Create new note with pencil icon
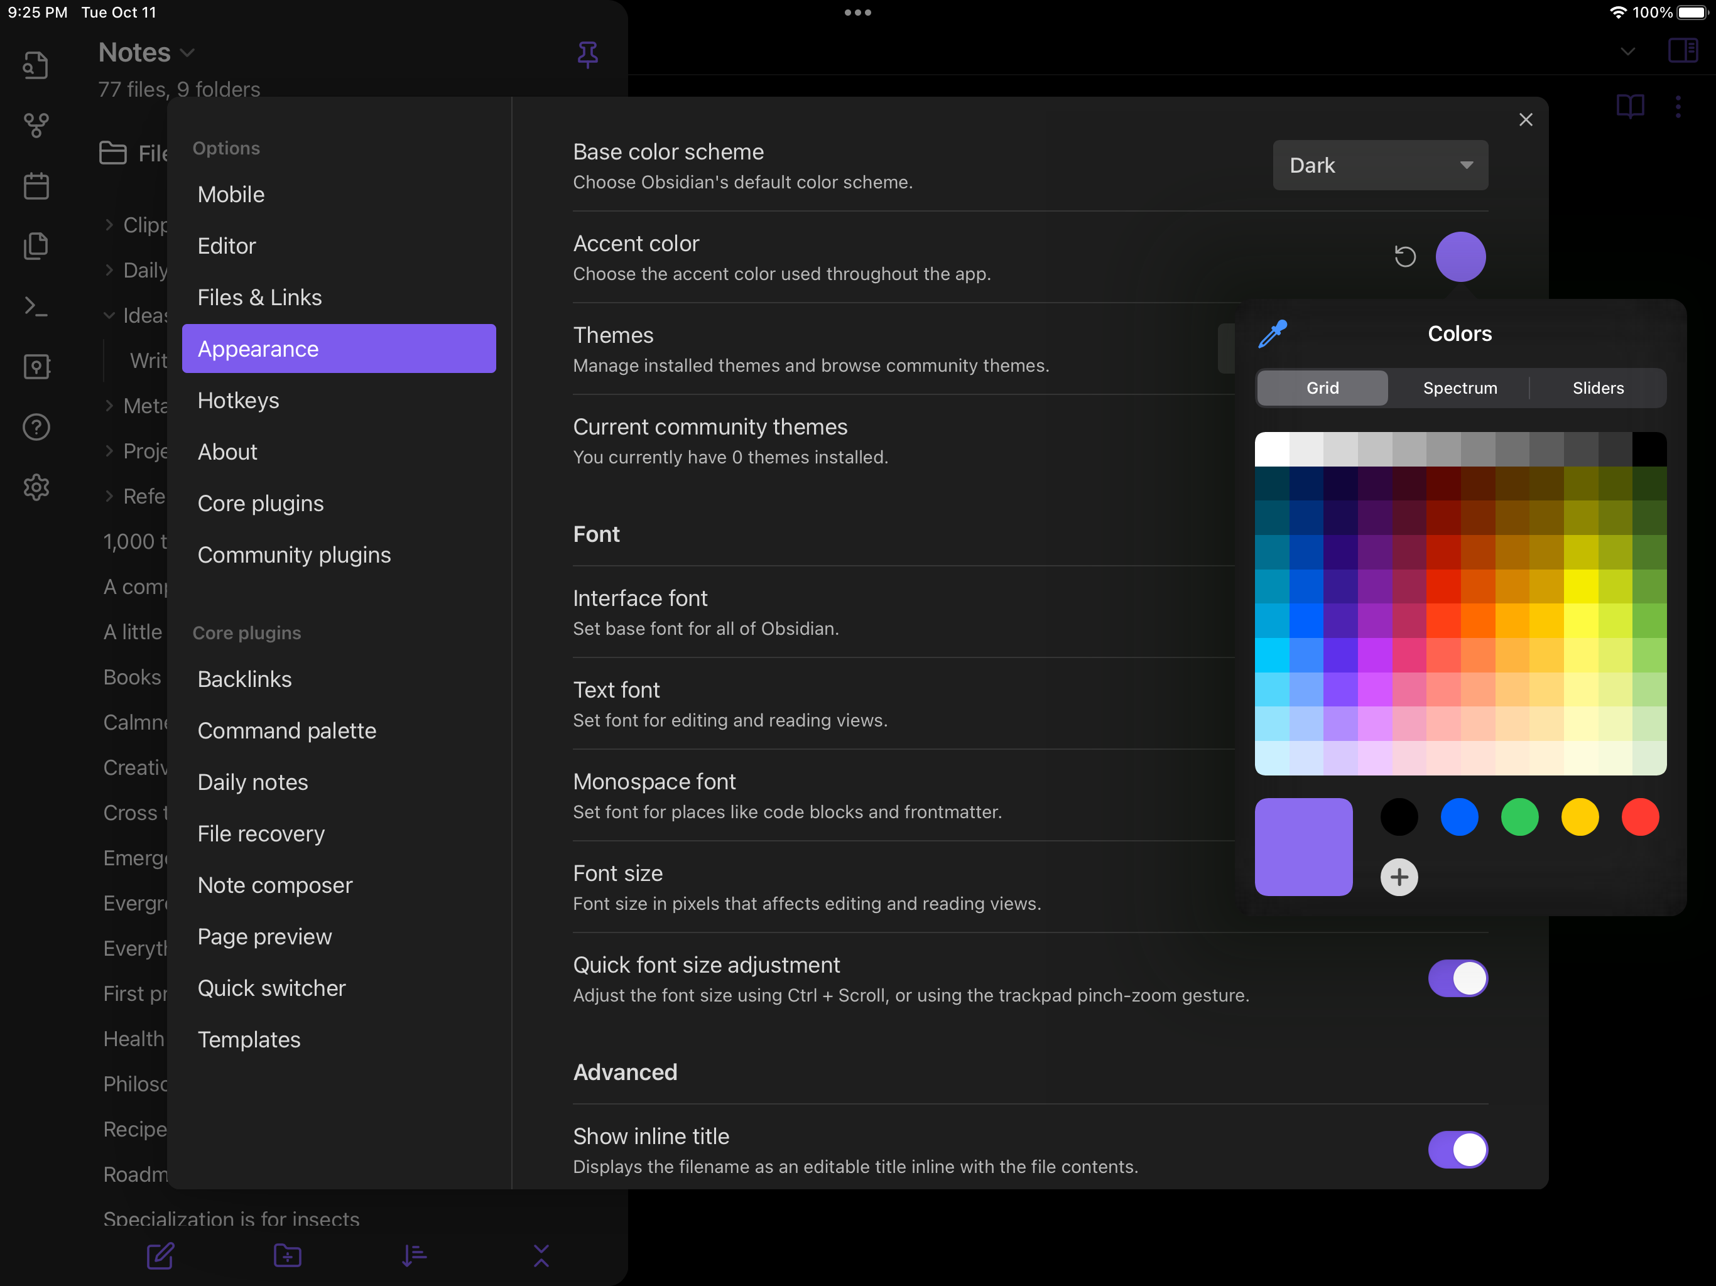 (160, 1255)
